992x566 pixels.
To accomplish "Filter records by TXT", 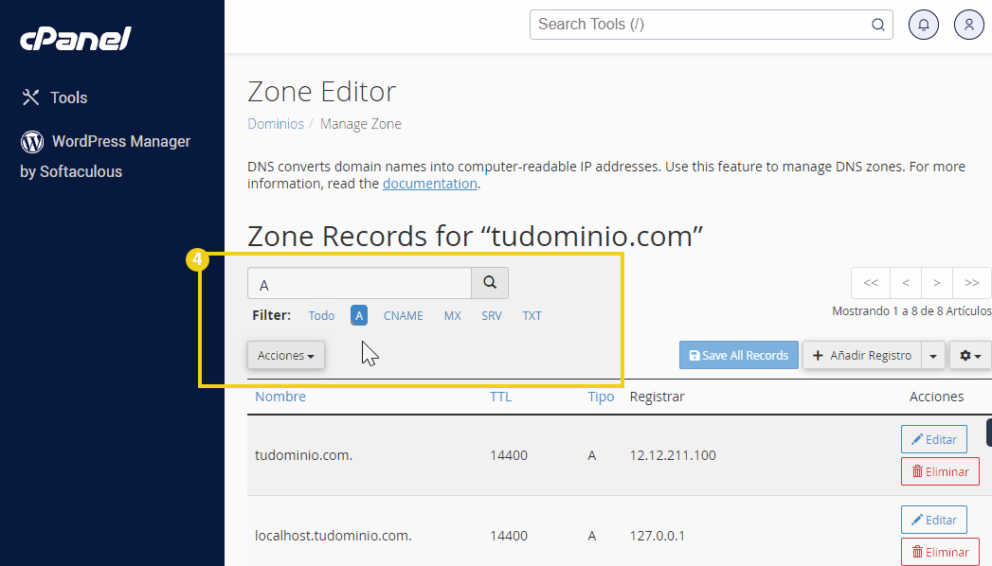I will [x=532, y=316].
